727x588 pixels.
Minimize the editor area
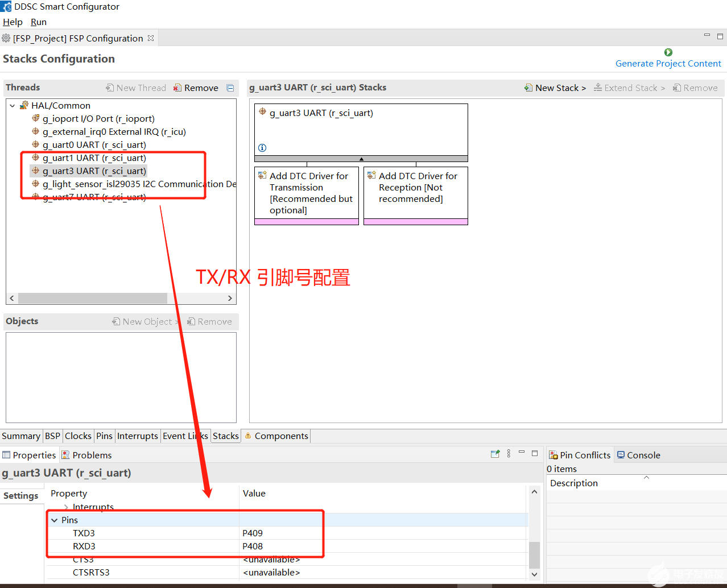[707, 35]
